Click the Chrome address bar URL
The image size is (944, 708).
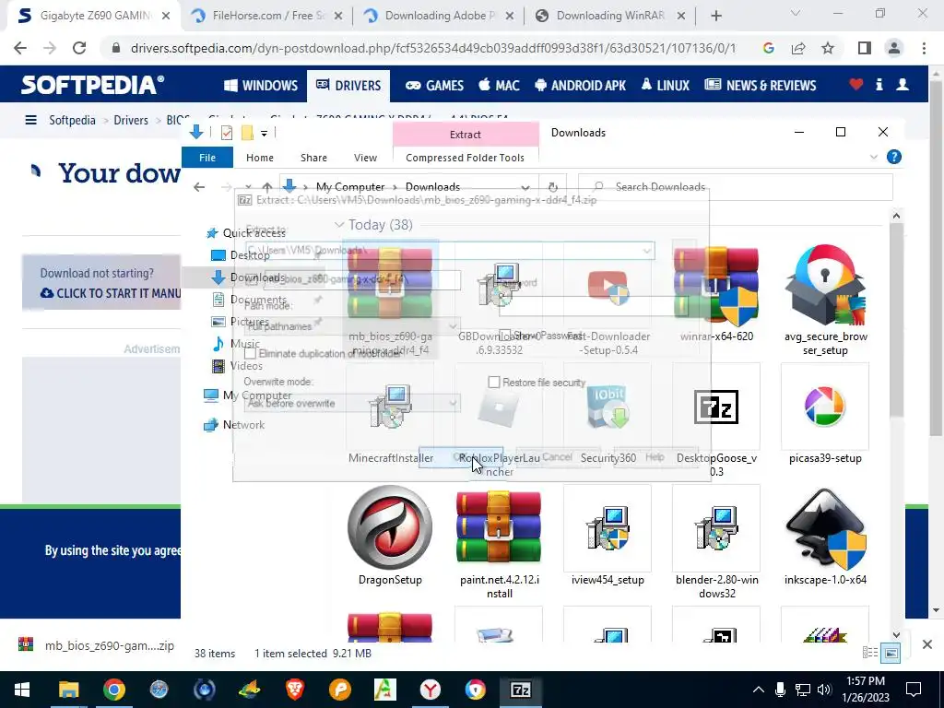coord(432,48)
